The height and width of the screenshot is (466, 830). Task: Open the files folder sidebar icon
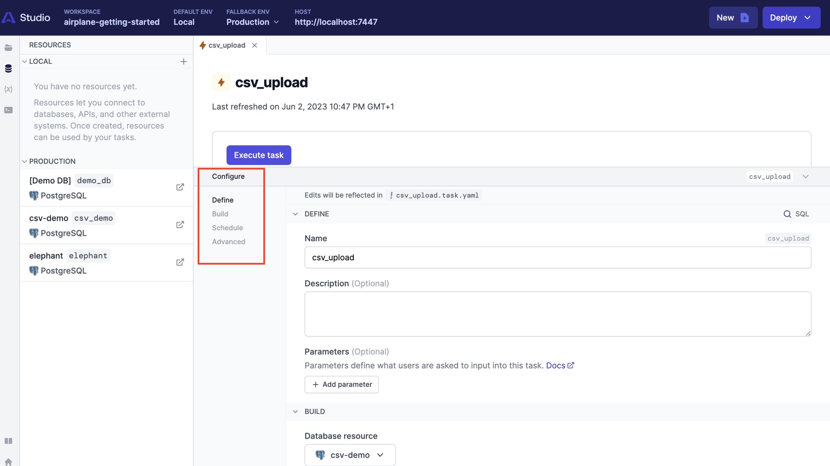(8, 48)
